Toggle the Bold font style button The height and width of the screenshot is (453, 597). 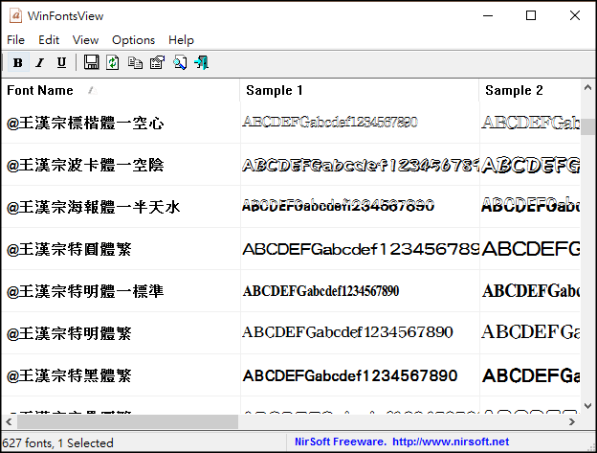pos(18,62)
